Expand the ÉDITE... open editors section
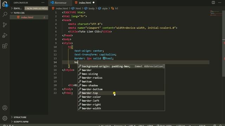The height and width of the screenshot is (126, 225). (x=18, y=8)
